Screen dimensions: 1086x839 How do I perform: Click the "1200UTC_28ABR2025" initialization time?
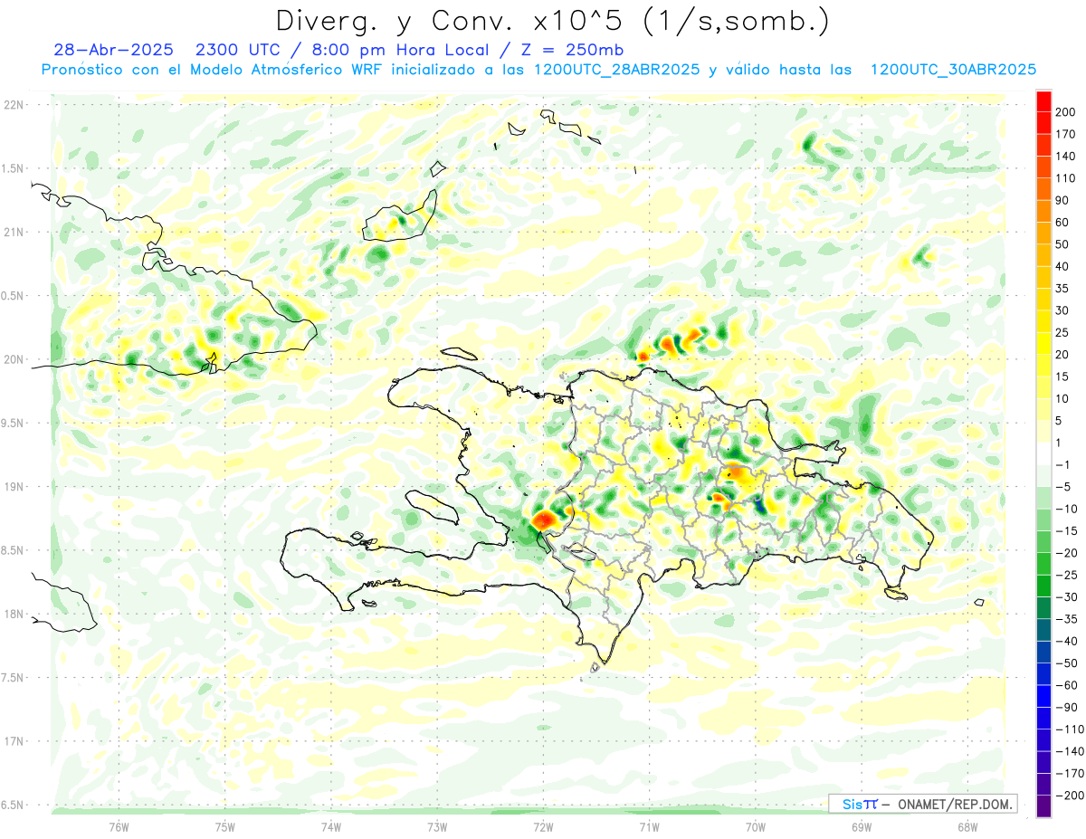coord(617,70)
